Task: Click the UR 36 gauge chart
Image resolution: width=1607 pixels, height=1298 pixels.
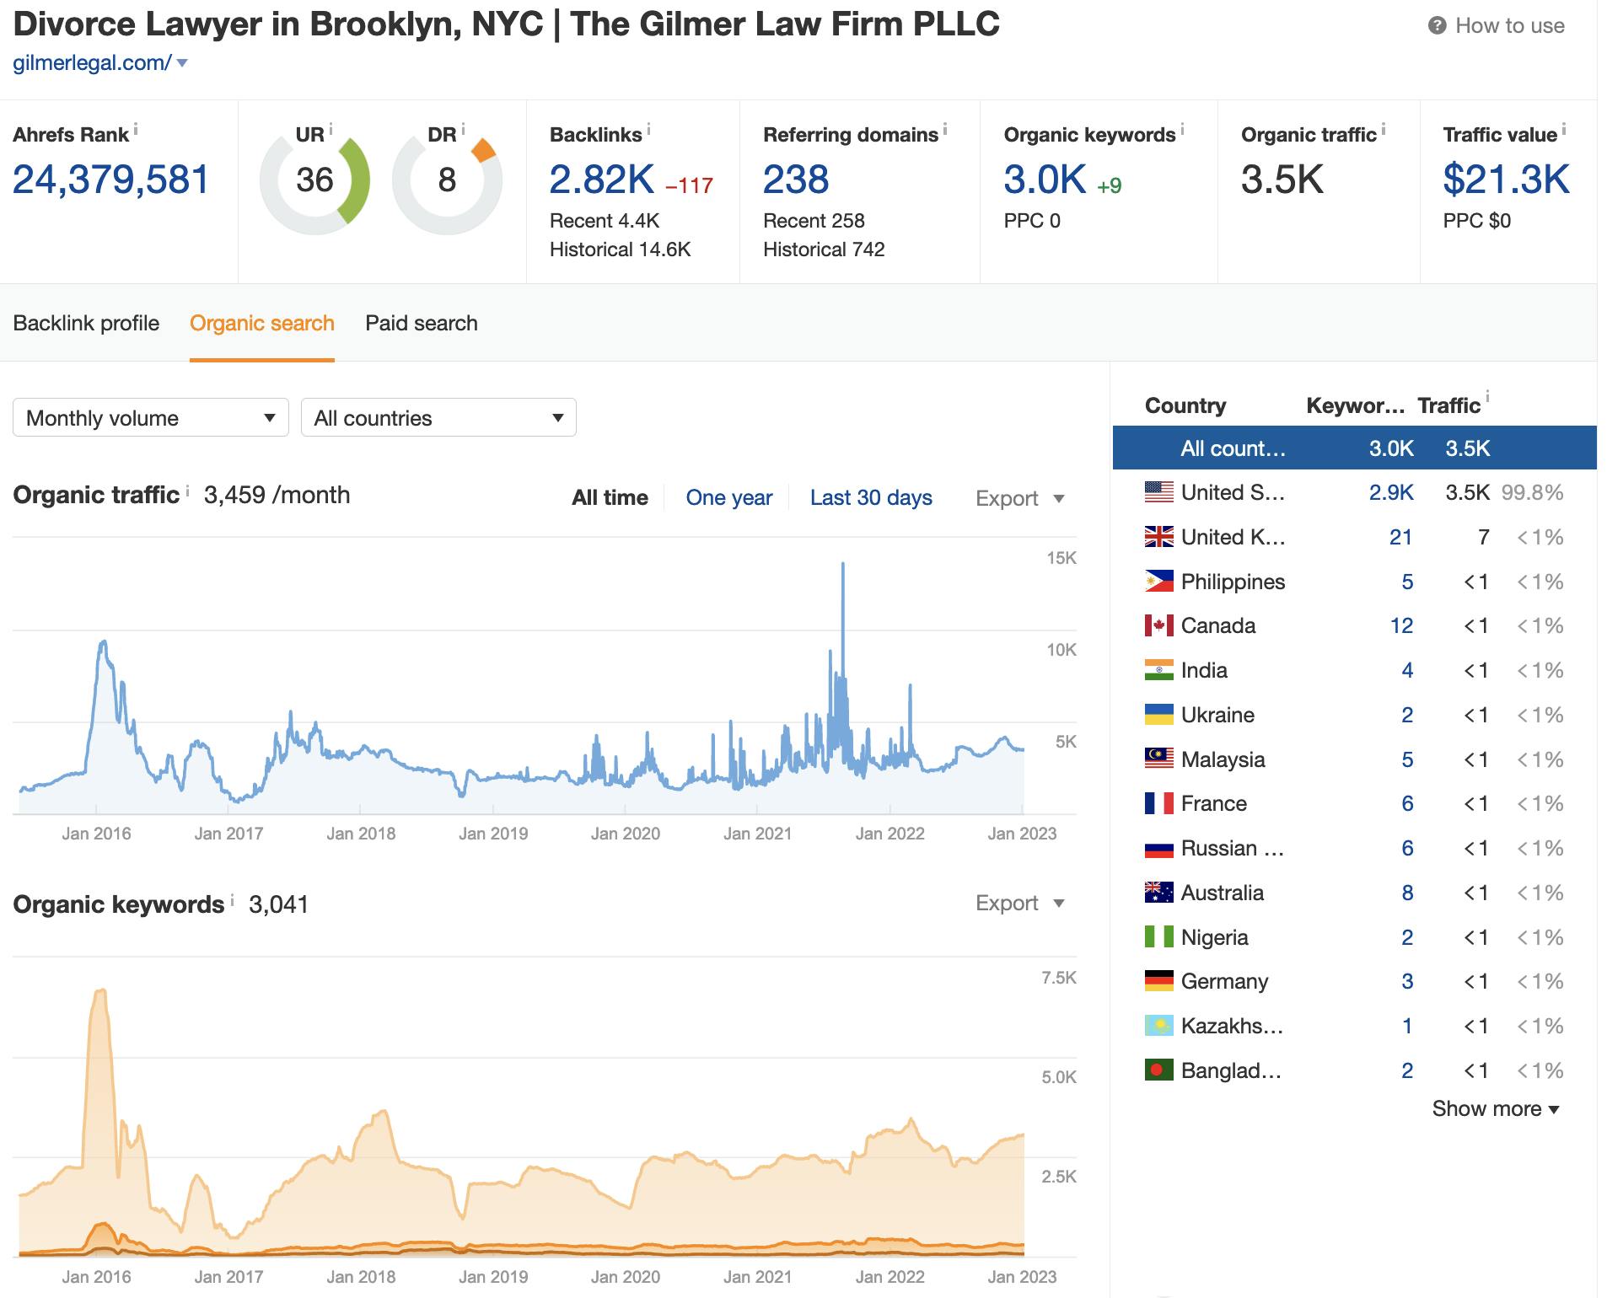Action: 314,180
